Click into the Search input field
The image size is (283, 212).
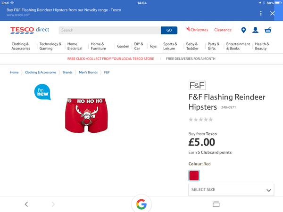[x=109, y=30]
